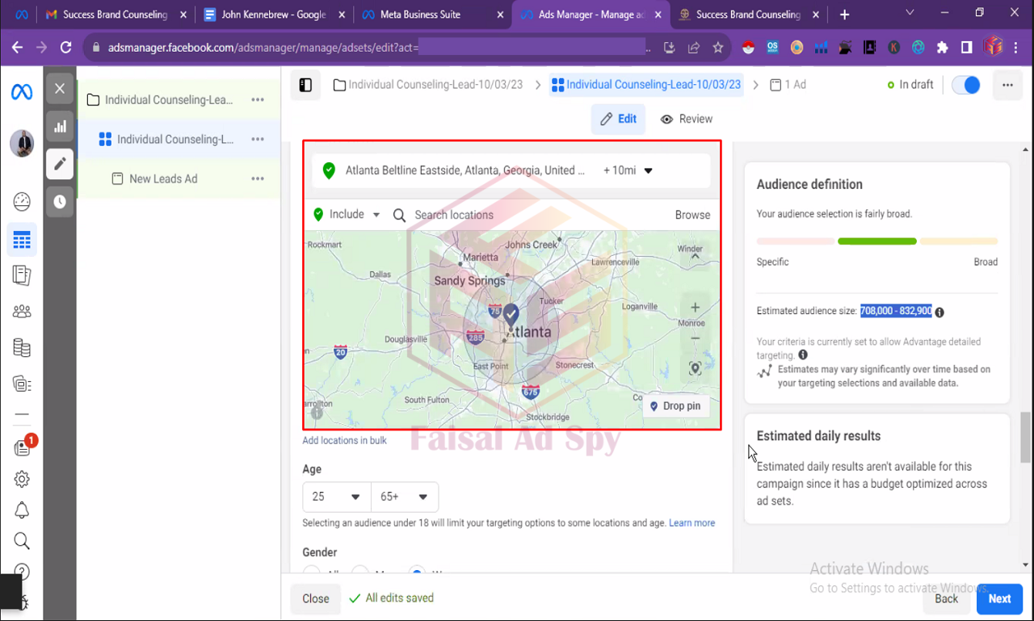The height and width of the screenshot is (621, 1034).
Task: Switch to the Review tab
Action: click(x=686, y=119)
